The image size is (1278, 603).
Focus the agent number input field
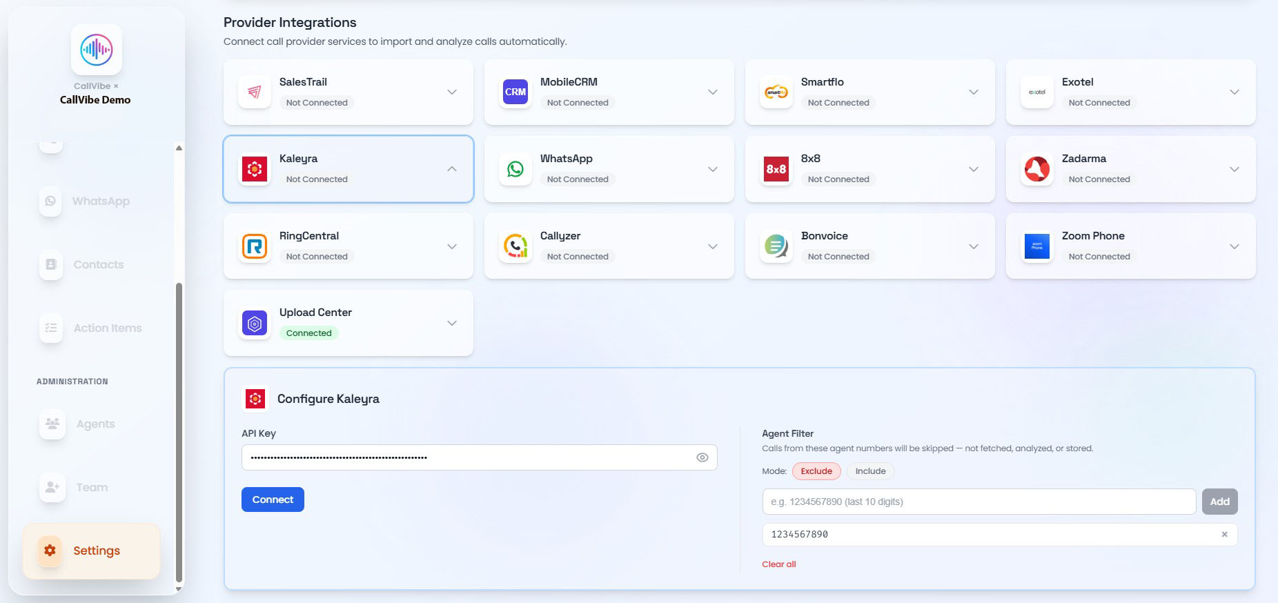coord(979,502)
